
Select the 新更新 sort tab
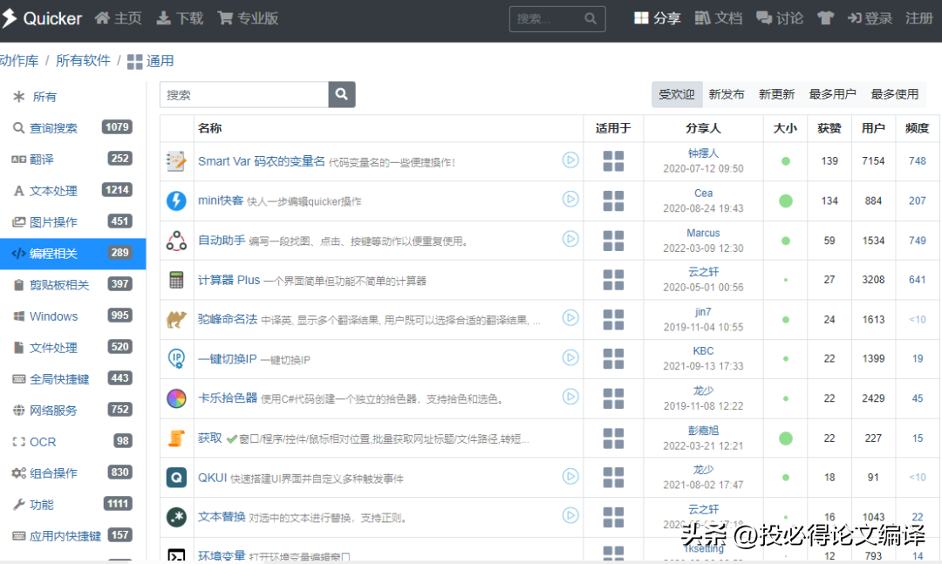[x=776, y=94]
